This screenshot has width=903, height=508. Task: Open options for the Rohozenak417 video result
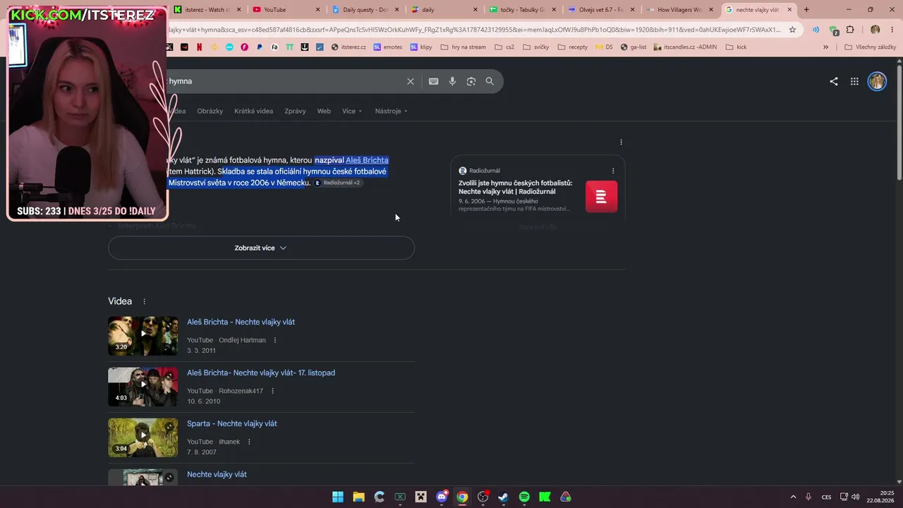pyautogui.click(x=272, y=391)
